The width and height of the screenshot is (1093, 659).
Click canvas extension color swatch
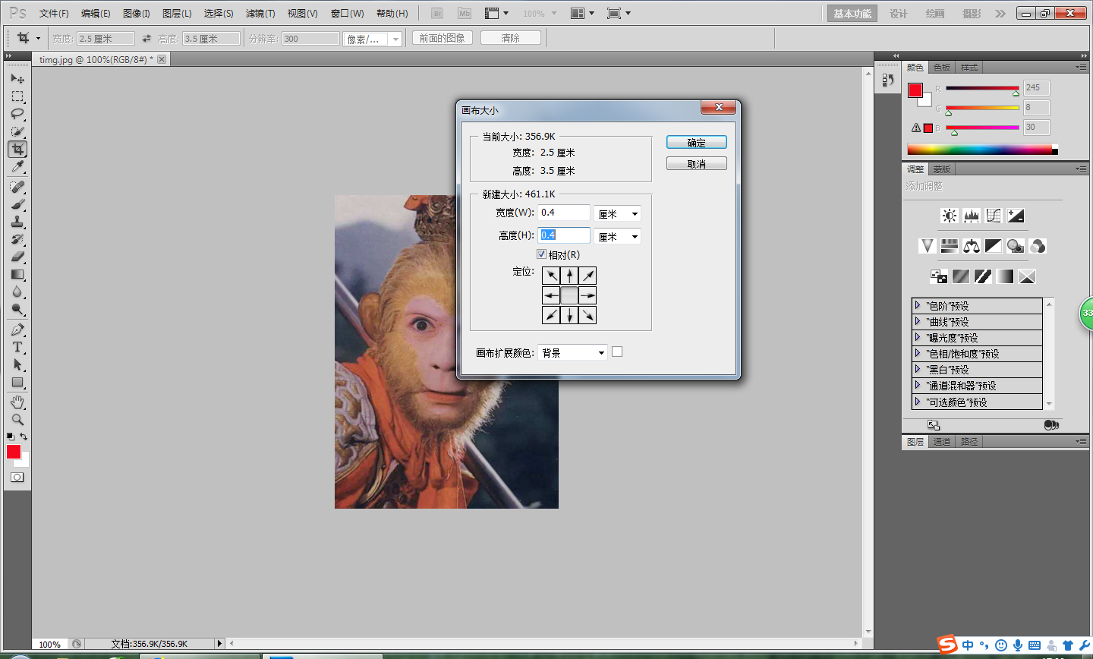point(617,352)
